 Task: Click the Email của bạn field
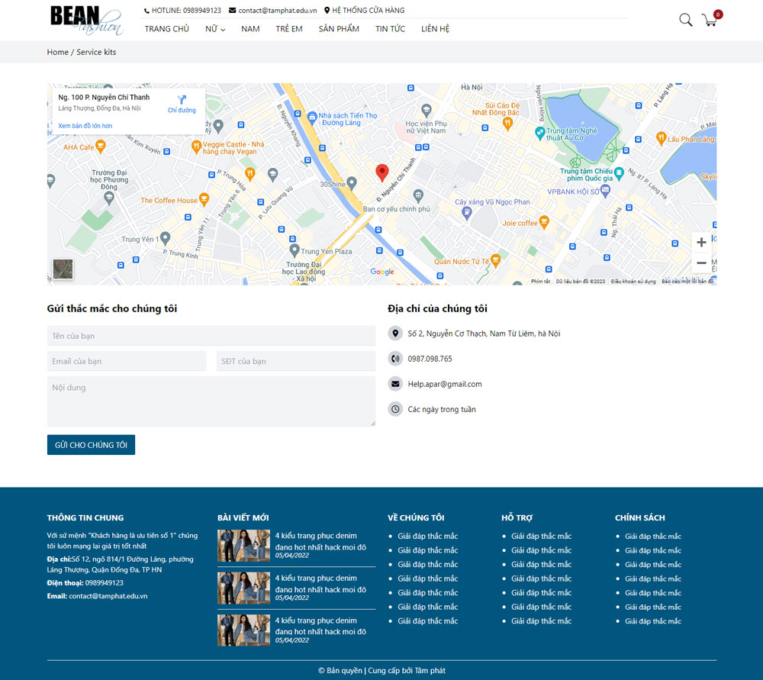tap(127, 361)
